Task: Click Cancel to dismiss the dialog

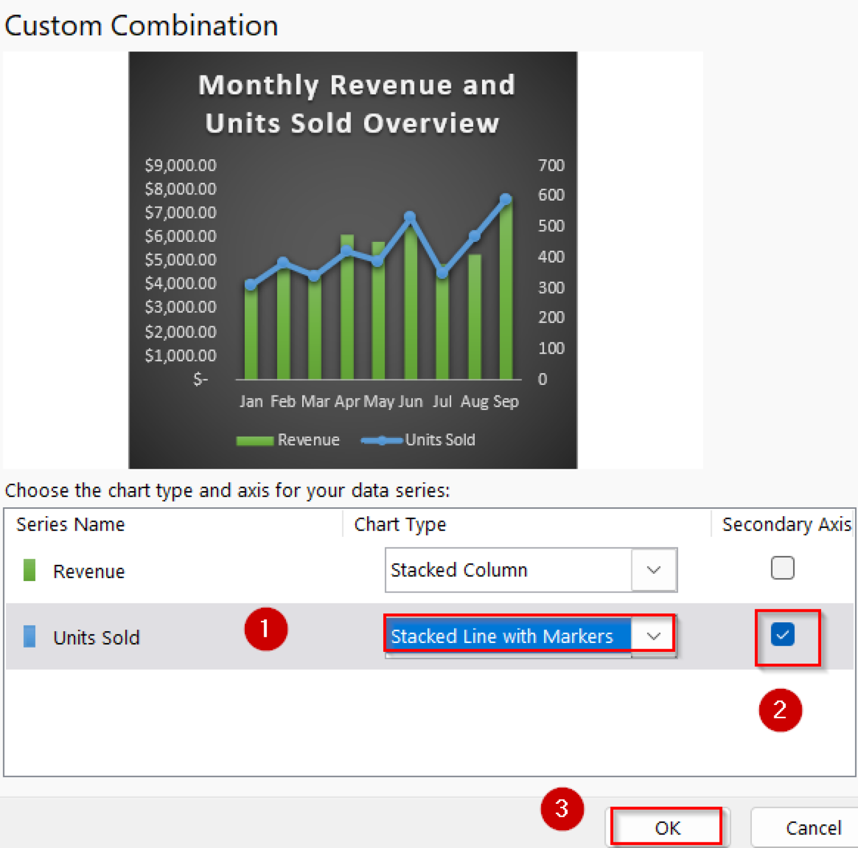Action: 814,827
